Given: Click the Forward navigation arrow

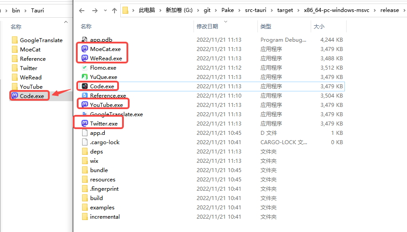Looking at the screenshot, I should tap(95, 10).
